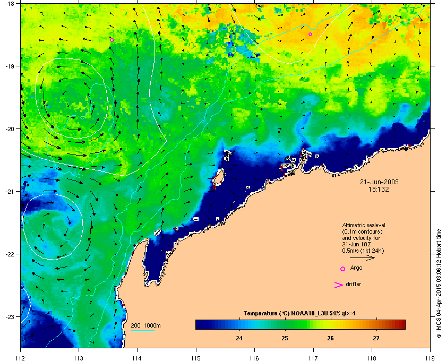The width and height of the screenshot is (446, 361).
Task: Click the dark red end of the colorbar
Action: coord(402,325)
